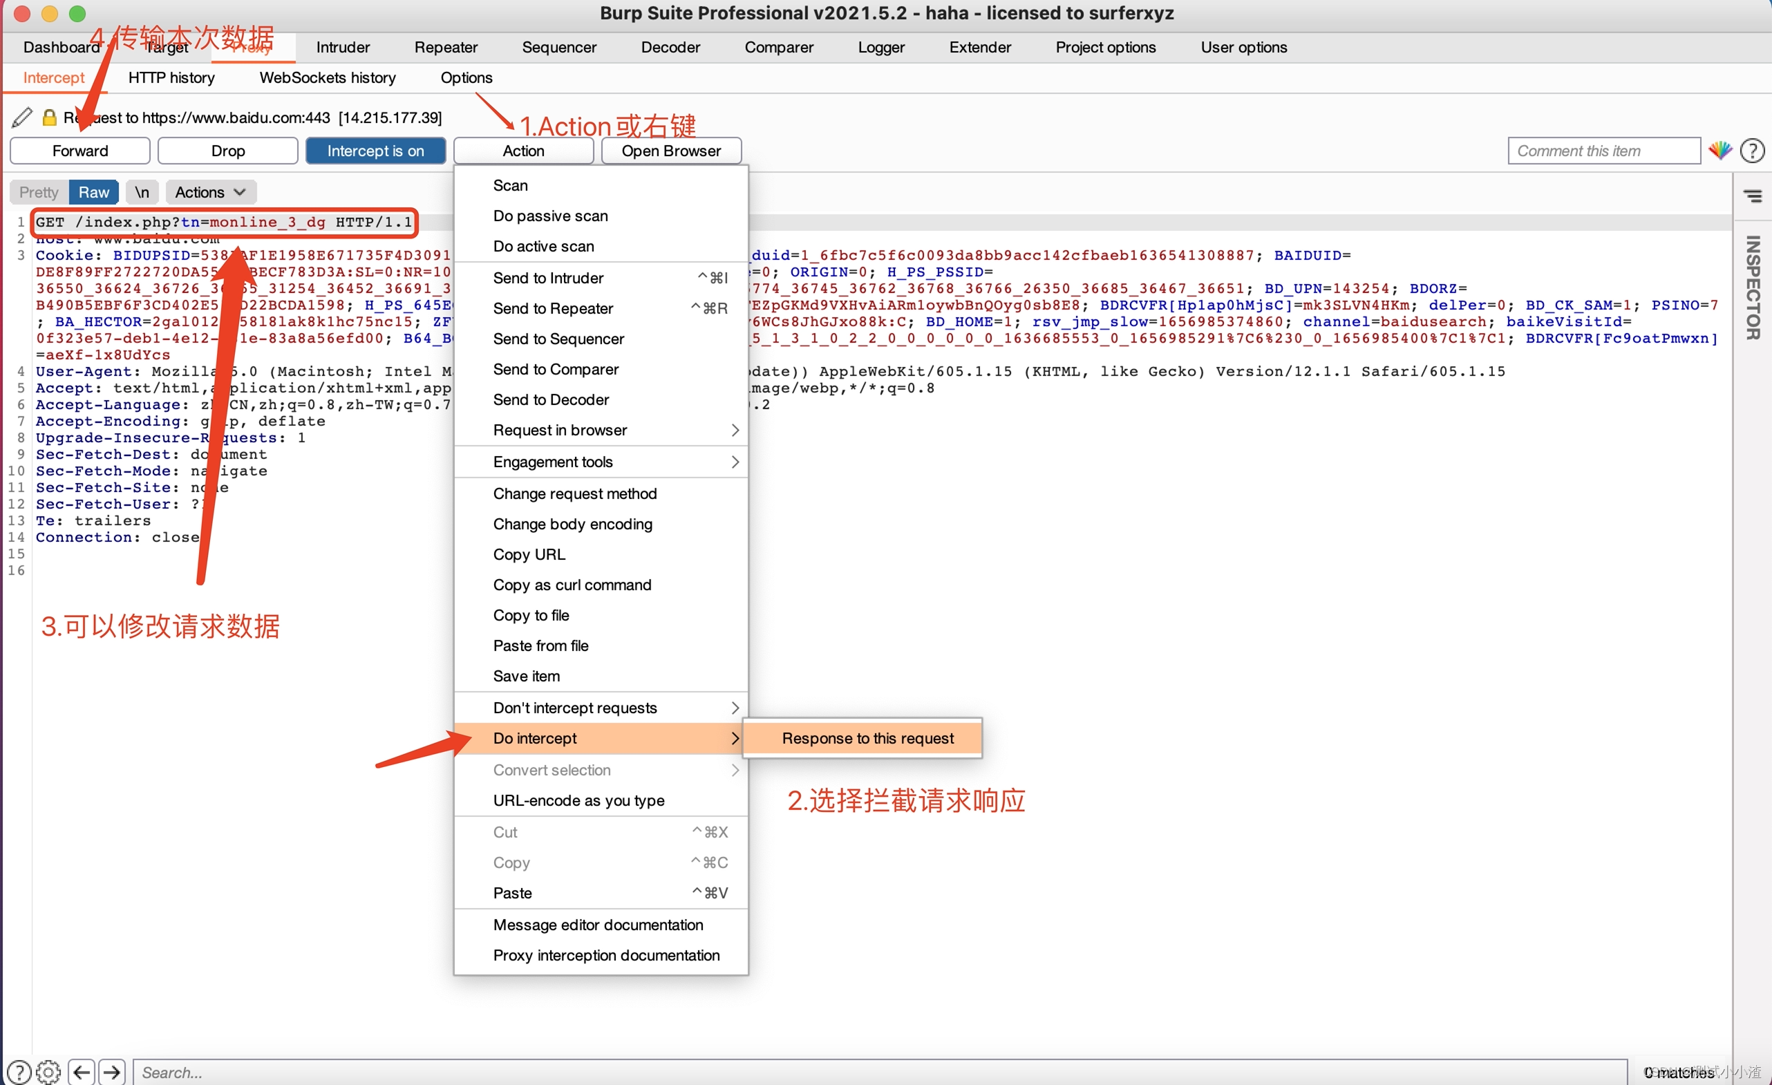Click the pencil edit icon beside the request URL
Viewport: 1772px width, 1085px height.
pyautogui.click(x=22, y=117)
